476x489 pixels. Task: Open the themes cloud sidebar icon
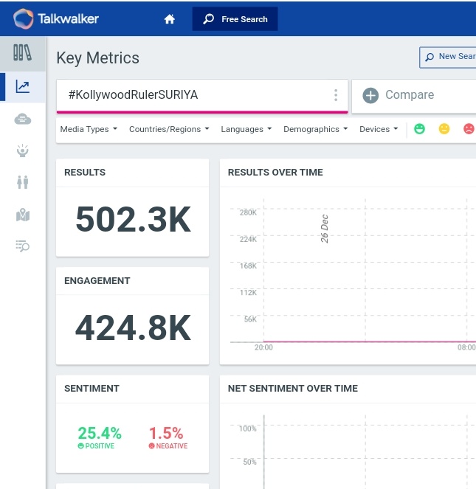(x=23, y=119)
